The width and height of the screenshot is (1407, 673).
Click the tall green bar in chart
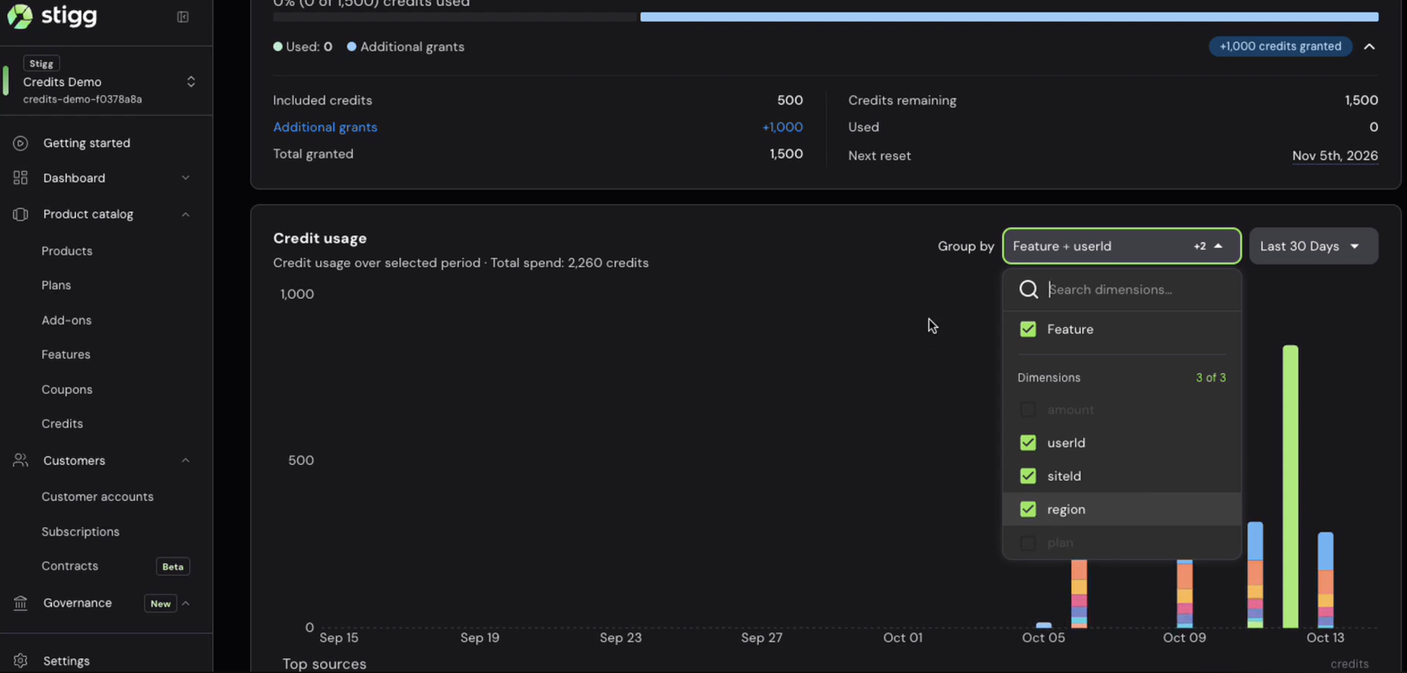(1290, 486)
